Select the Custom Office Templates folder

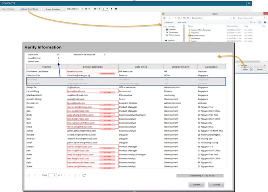200,30
